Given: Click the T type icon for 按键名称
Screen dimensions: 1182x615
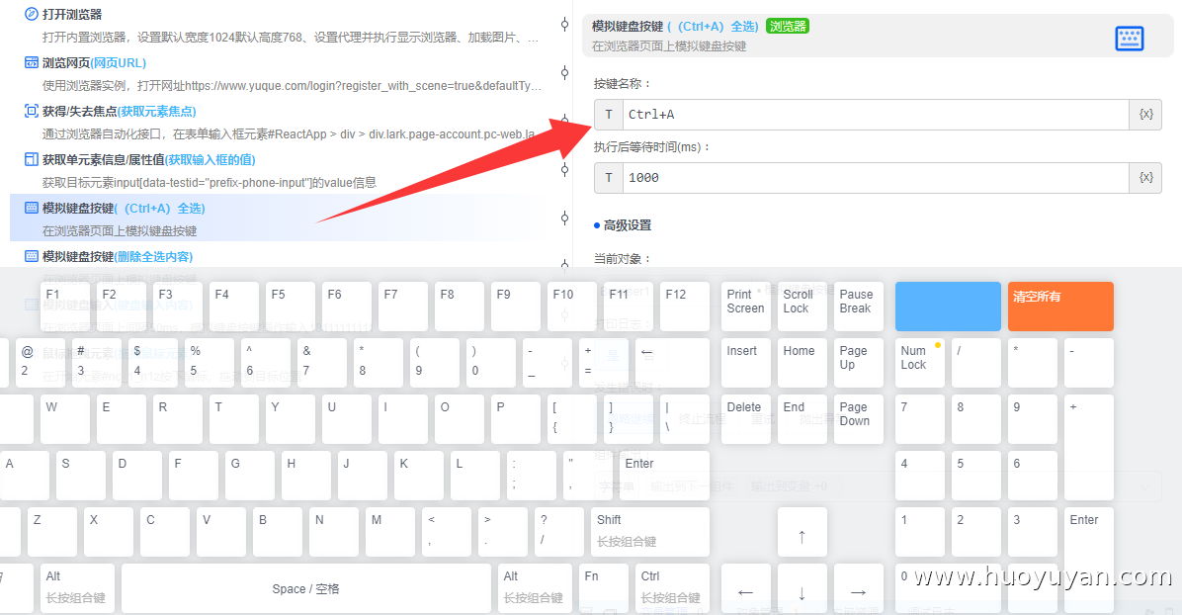Looking at the screenshot, I should (x=609, y=114).
